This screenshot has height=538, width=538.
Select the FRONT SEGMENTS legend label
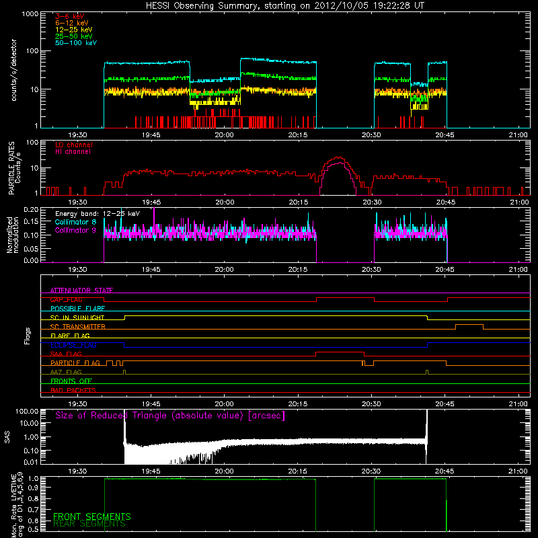click(92, 516)
